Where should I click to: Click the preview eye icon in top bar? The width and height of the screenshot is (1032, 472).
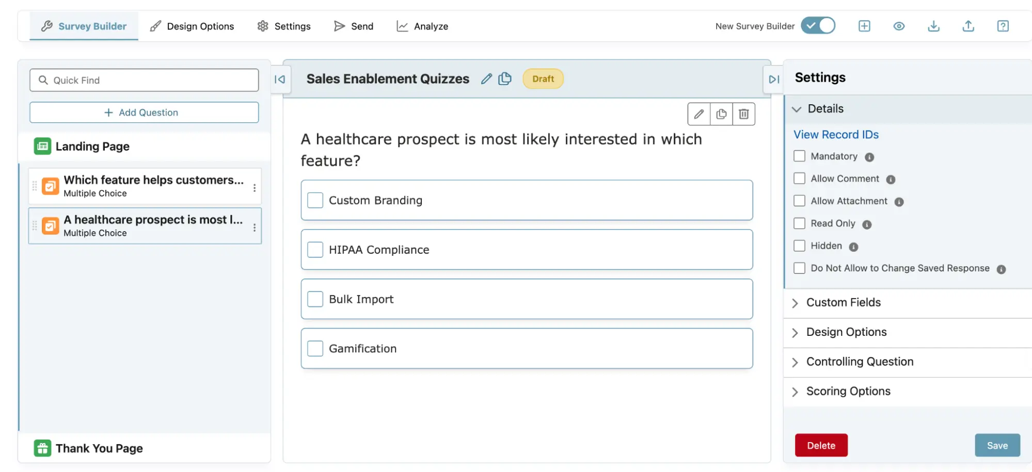pos(899,26)
